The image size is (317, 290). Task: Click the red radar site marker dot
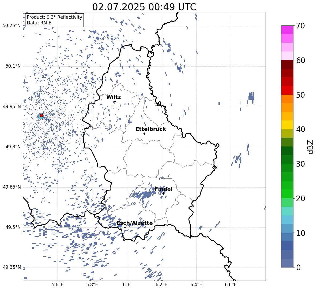(41, 115)
